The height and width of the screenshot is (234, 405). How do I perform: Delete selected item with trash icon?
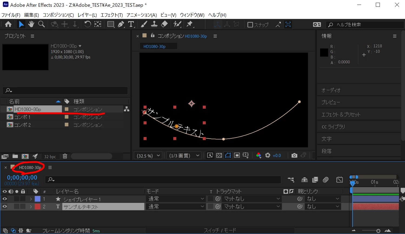(65, 156)
